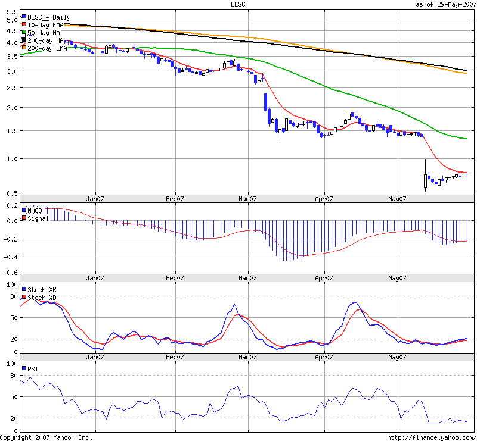Screen dimensions: 477x441
Task: Click the 0.5 price axis value
Action: coord(12,193)
